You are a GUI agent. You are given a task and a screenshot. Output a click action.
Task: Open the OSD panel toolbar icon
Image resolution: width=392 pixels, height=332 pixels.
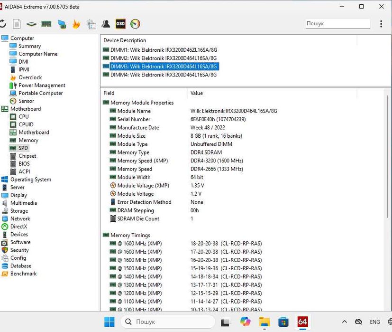pos(120,24)
